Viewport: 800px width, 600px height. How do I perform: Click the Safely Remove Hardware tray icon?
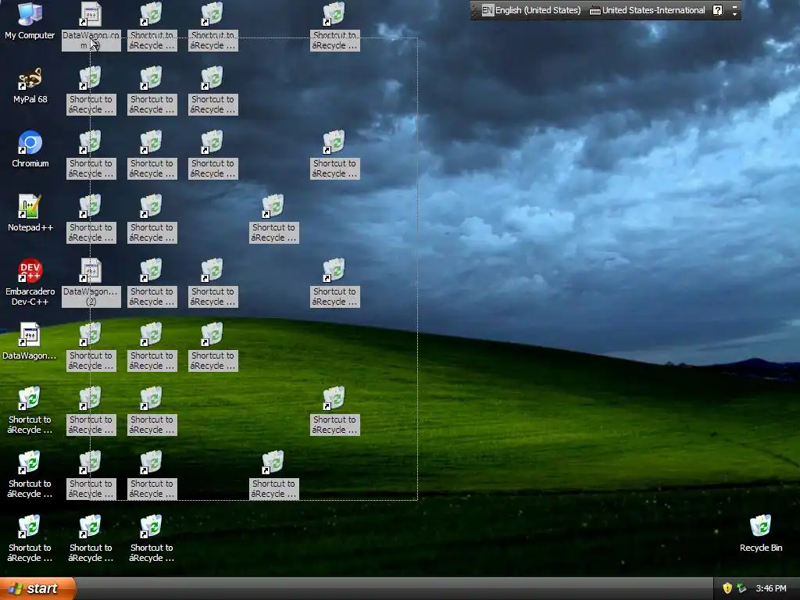pos(741,588)
